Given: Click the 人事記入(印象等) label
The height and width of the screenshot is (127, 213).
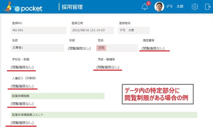Looking at the screenshot, I should (24, 78).
